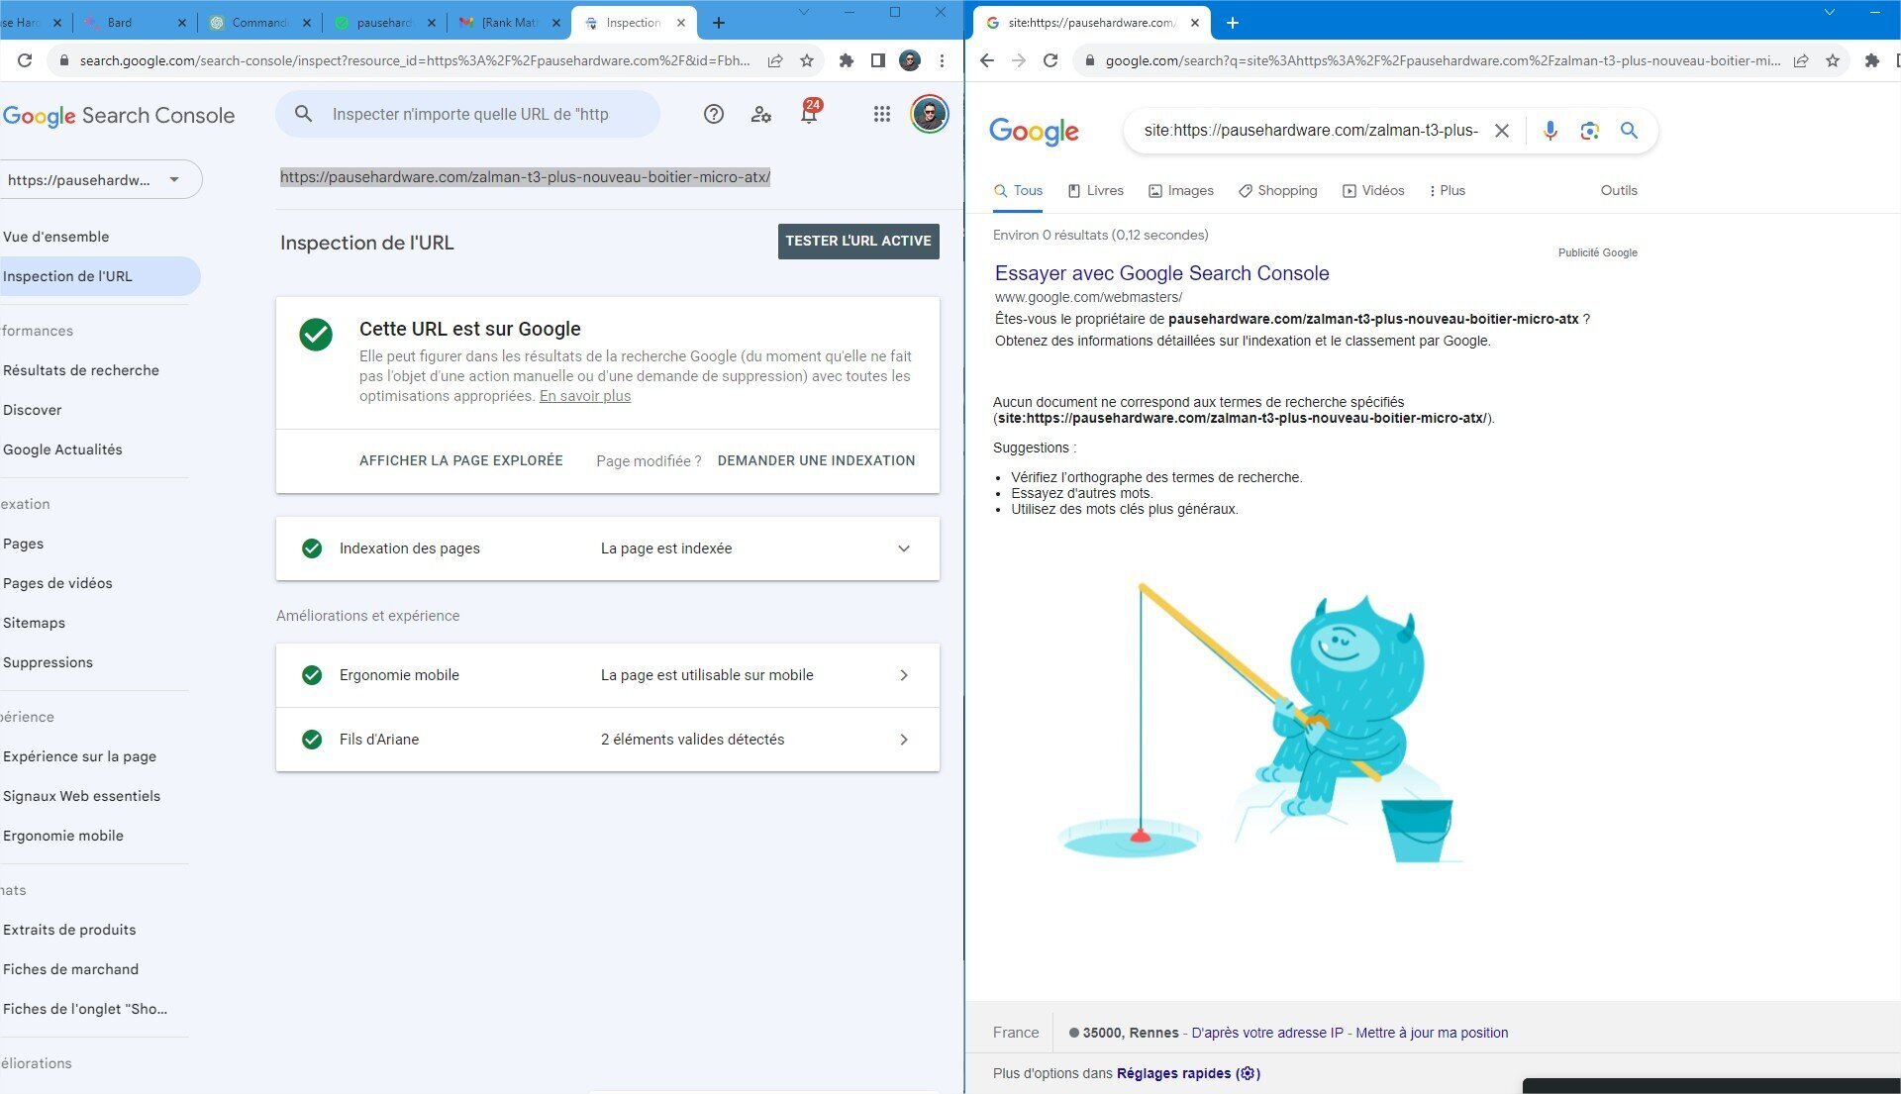The image size is (1901, 1094).
Task: Start voice search microphone icon
Action: pyautogui.click(x=1550, y=131)
